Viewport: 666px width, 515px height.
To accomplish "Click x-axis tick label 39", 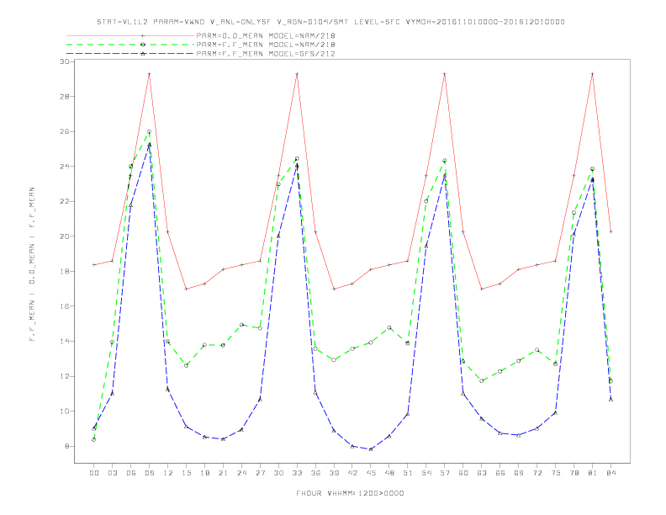I will pyautogui.click(x=334, y=473).
